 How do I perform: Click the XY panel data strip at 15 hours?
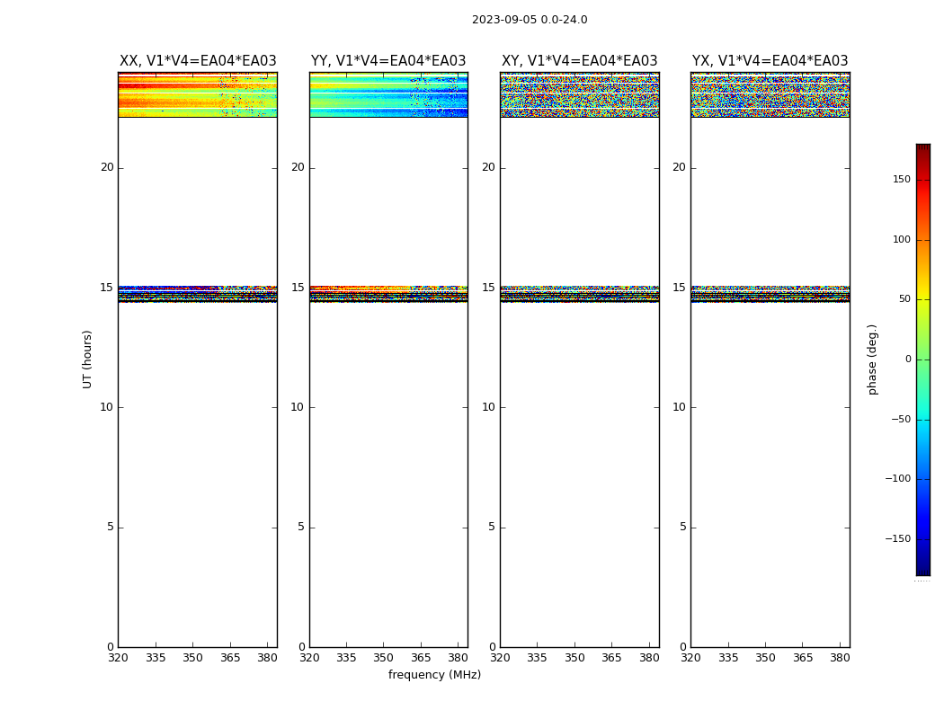tap(579, 294)
